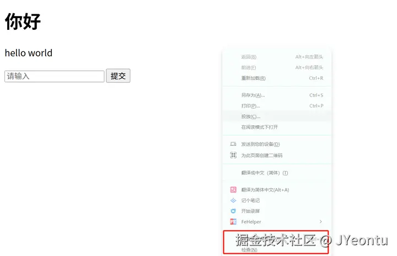Image resolution: width=397 pixels, height=256 pixels.
Task: Select 另存为(A)... menu entry
Action: tap(277, 95)
